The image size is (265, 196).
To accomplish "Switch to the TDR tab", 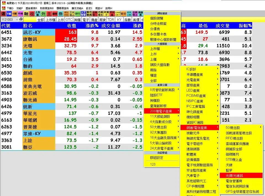I will pos(111,20).
